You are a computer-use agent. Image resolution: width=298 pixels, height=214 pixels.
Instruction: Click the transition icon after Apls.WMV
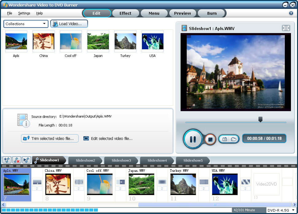(x=37, y=182)
